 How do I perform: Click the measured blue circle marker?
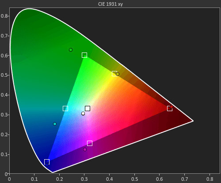pyautogui.click(x=47, y=165)
